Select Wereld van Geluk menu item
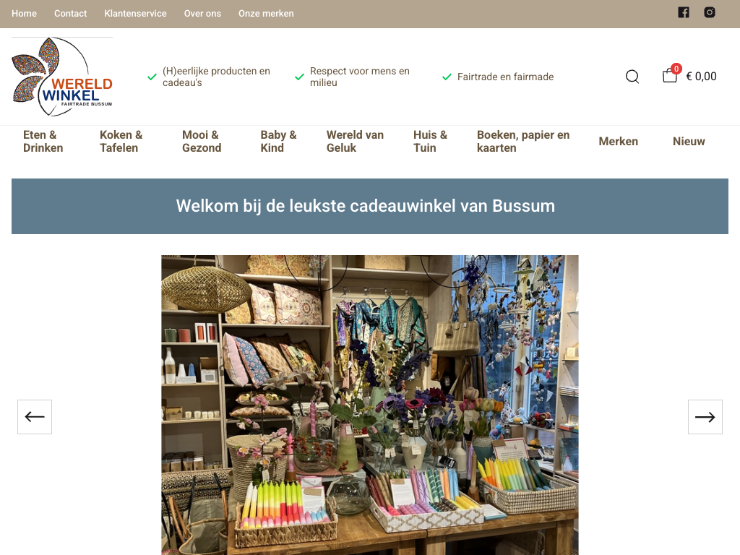 355,141
